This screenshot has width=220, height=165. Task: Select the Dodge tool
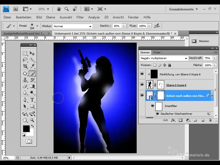click(32, 92)
